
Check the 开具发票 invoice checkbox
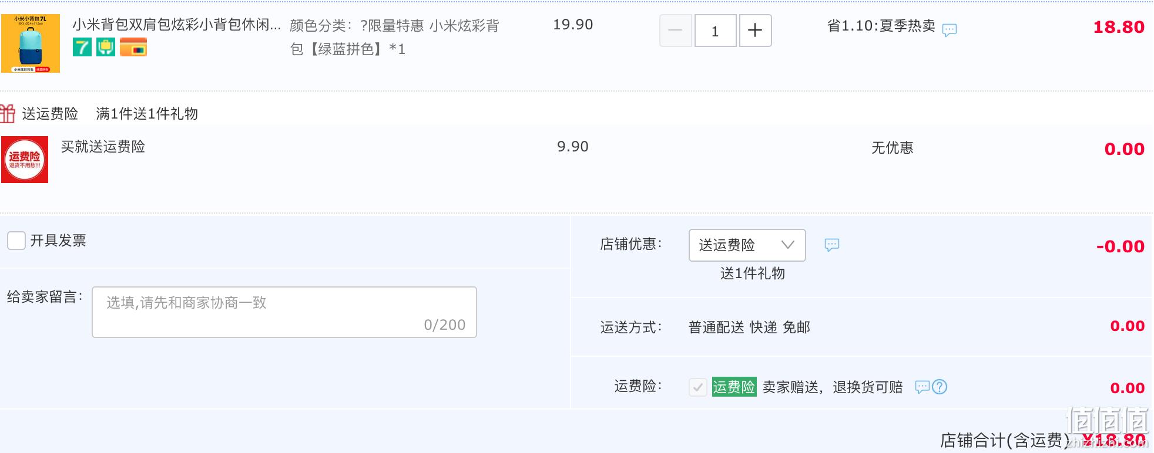(16, 241)
